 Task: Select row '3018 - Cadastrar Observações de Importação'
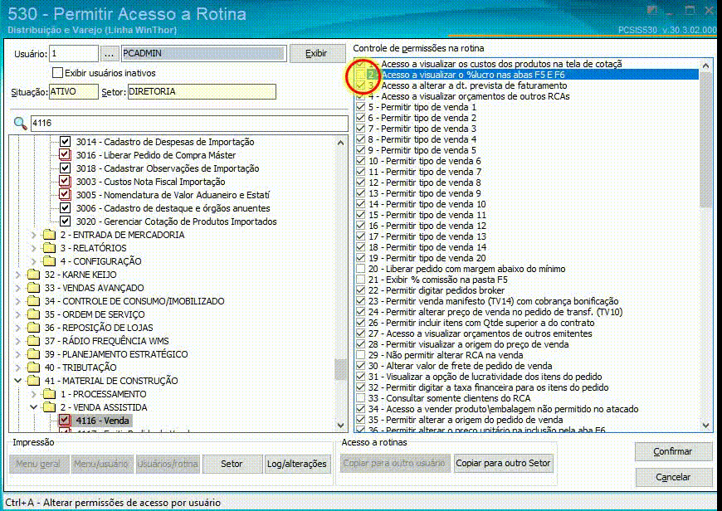point(168,168)
